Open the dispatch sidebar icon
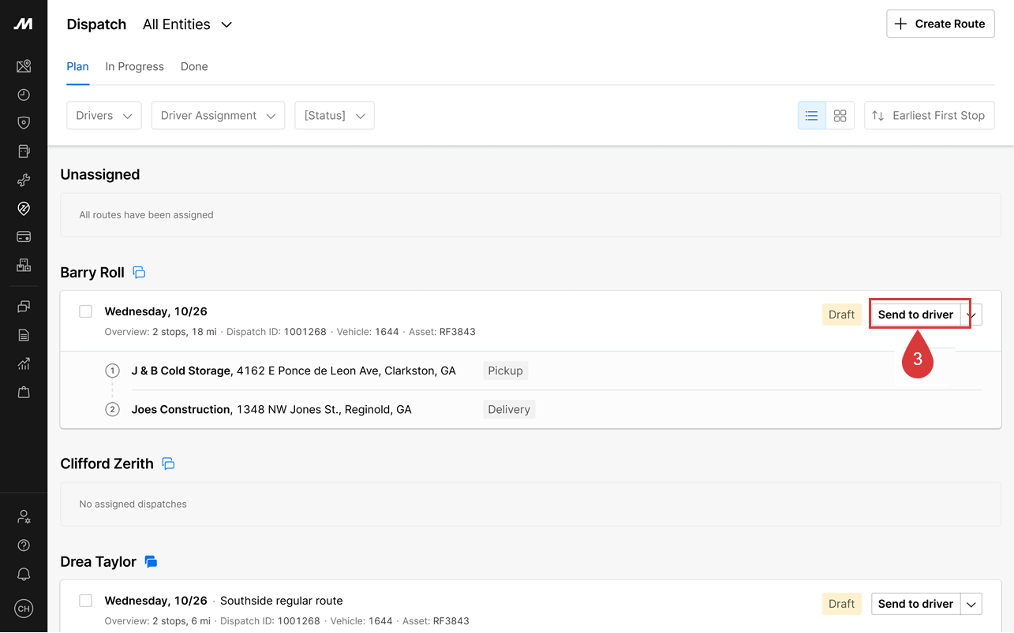 click(x=24, y=208)
